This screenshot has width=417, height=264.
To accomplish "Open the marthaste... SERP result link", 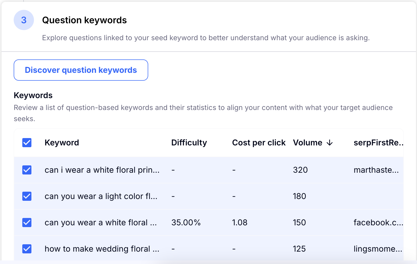I will click(376, 170).
